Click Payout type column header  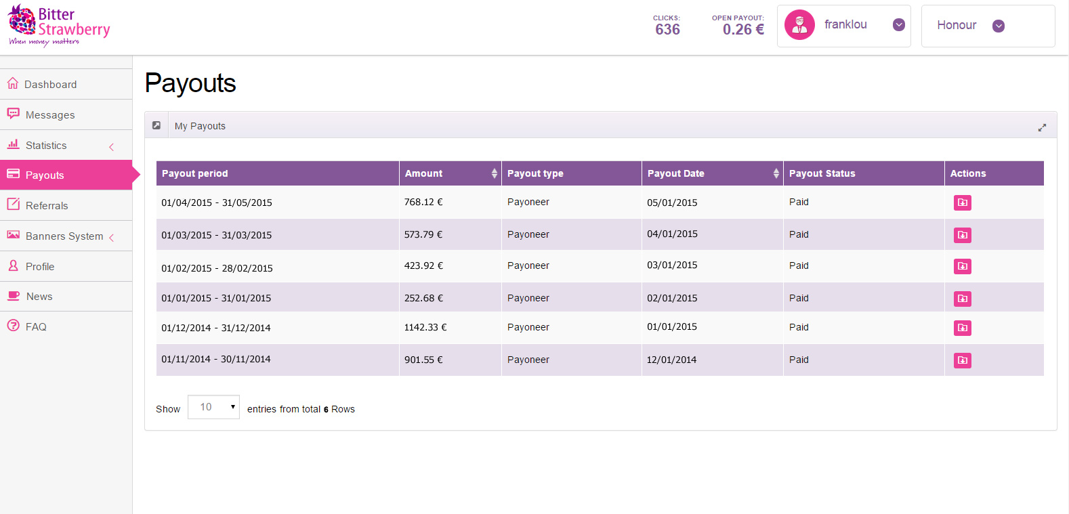pos(572,173)
